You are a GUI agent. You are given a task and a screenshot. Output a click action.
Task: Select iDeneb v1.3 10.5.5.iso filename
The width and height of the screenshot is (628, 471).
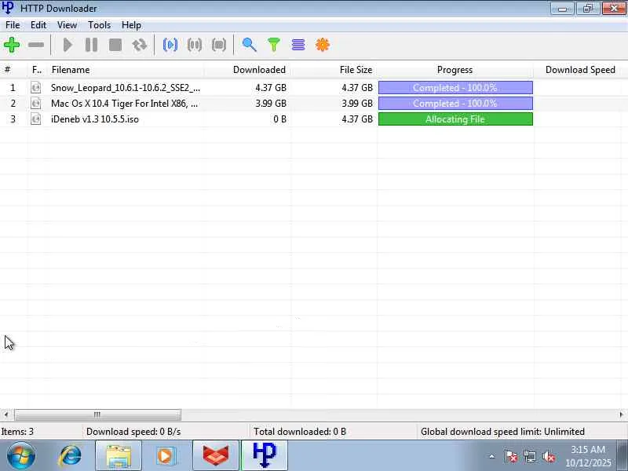[94, 119]
